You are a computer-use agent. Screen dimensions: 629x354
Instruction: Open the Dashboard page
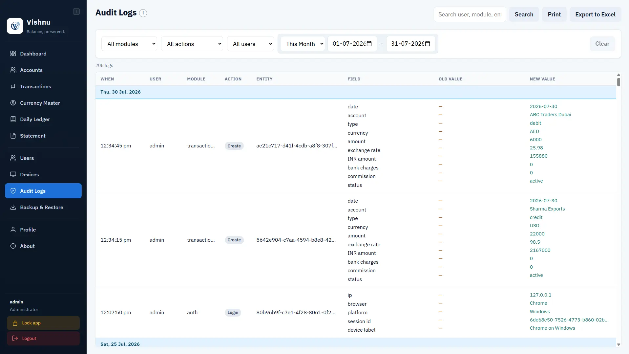[x=43, y=54]
